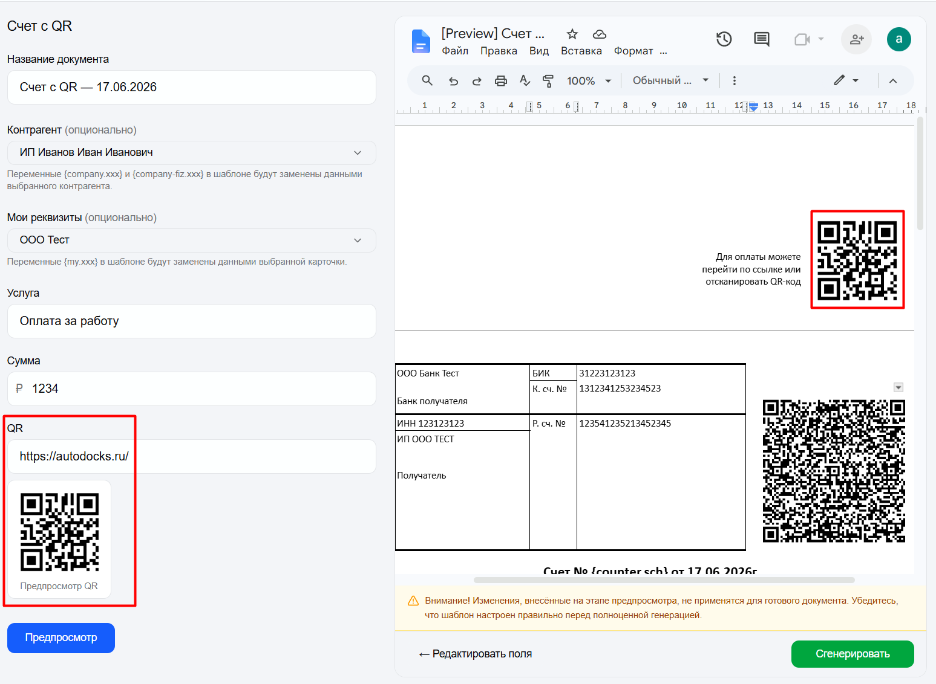Open the Обычный text style dropdown
This screenshot has width=936, height=684.
click(670, 80)
